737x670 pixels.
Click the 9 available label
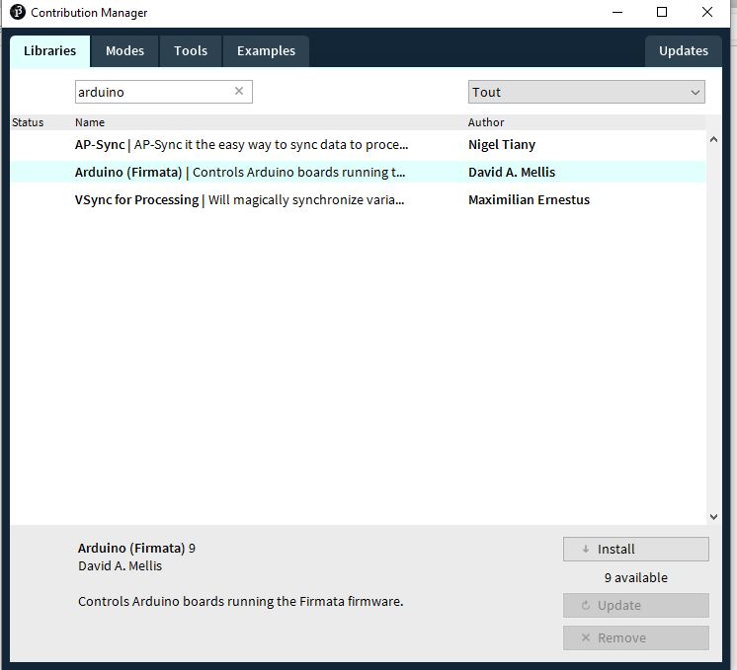[635, 577]
